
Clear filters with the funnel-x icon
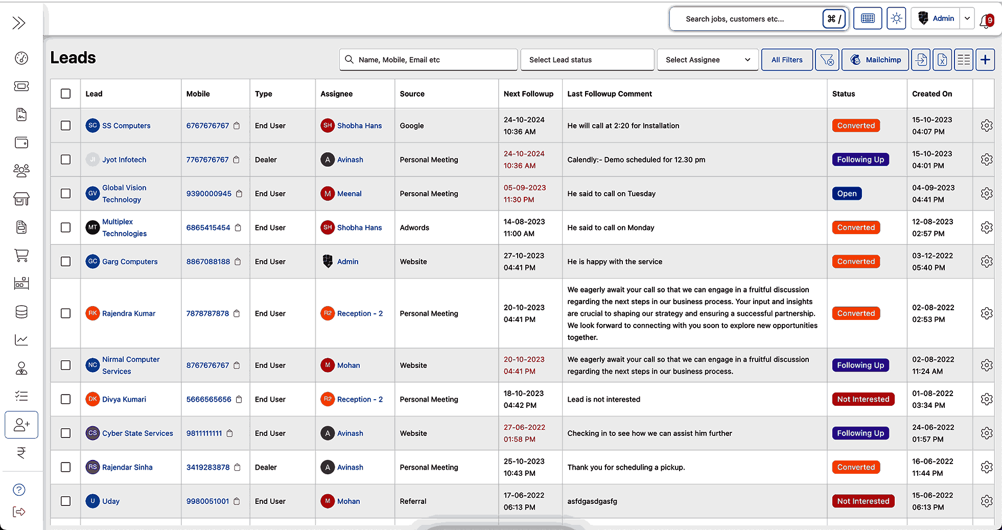(x=827, y=60)
